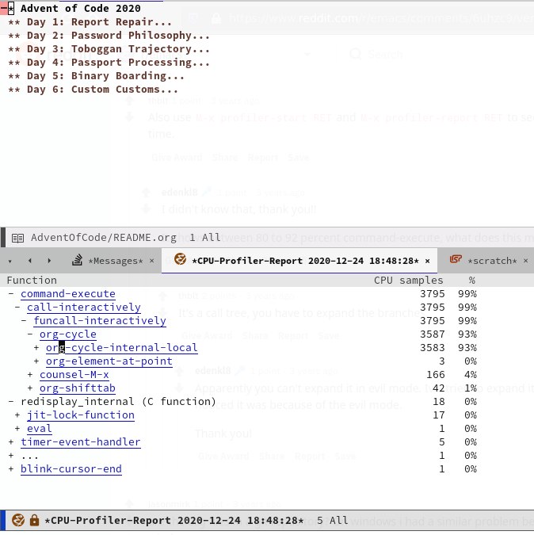
Task: Open the funcall-interactively function link
Action: pyautogui.click(x=100, y=321)
